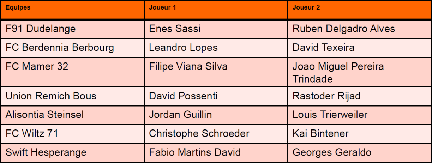Viewport: 432px width, 163px height.
Task: Click Ruben Delgadro Alves cell
Action: [344, 29]
